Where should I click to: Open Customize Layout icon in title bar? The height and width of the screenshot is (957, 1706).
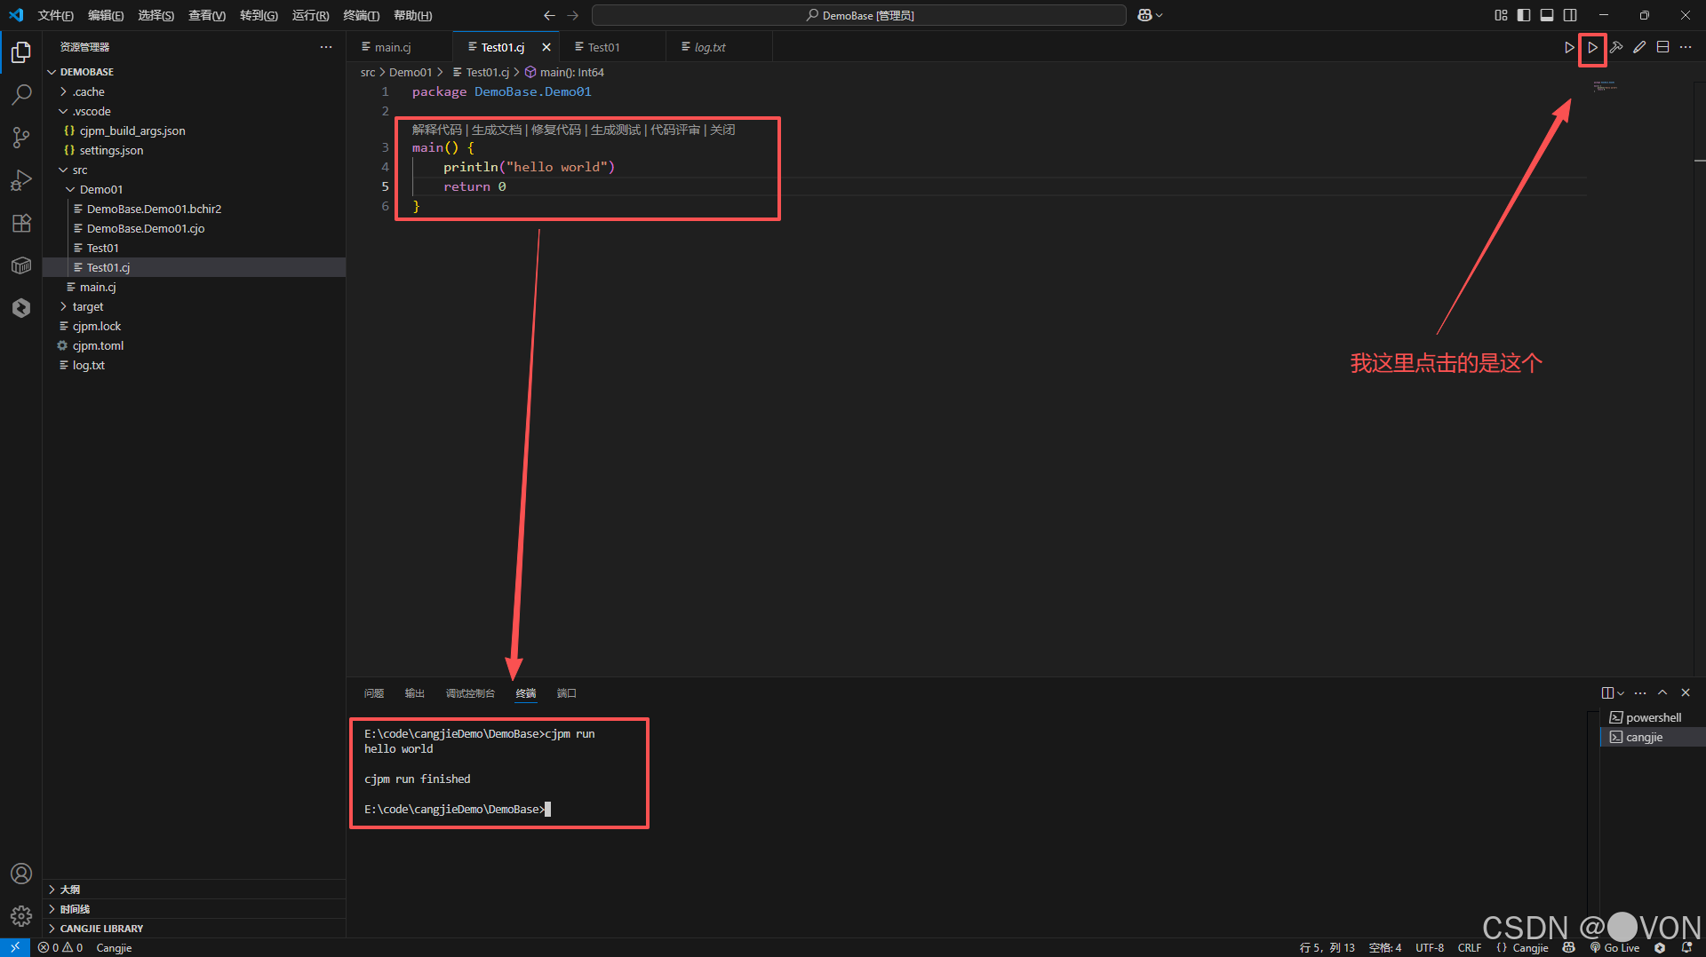[1501, 15]
